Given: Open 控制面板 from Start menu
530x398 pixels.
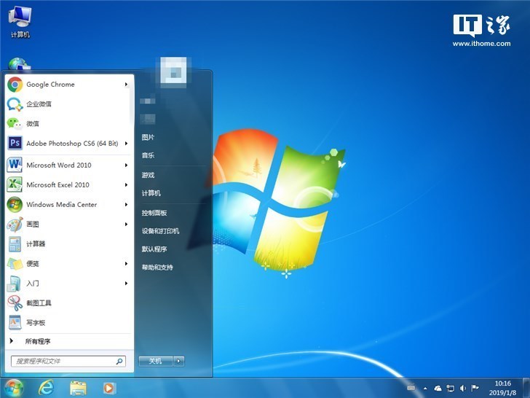Looking at the screenshot, I should 154,213.
